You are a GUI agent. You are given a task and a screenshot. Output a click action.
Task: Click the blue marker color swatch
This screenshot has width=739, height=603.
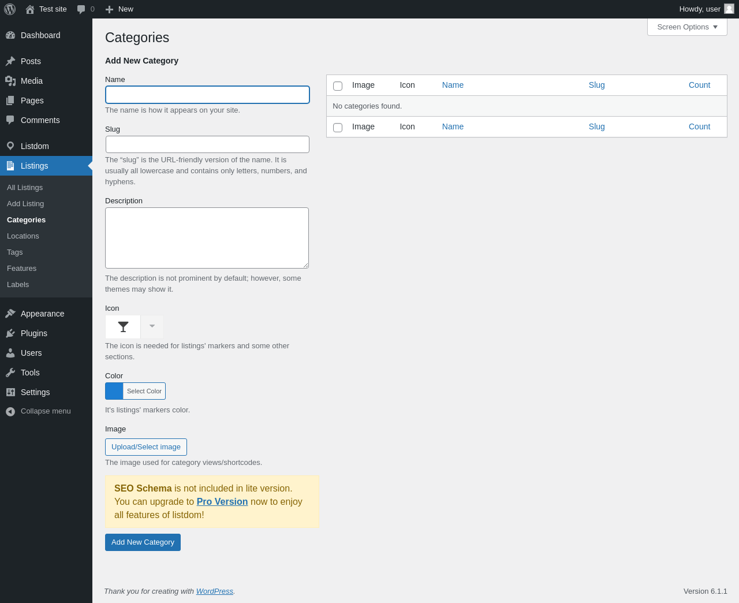(x=114, y=391)
